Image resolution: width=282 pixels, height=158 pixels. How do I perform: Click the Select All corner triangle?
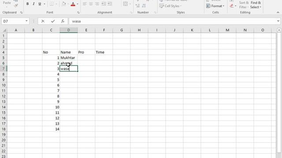(x=4, y=30)
